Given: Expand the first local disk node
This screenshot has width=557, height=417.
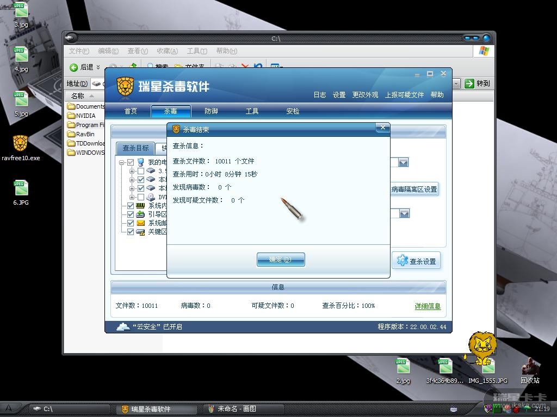Looking at the screenshot, I should 132,180.
